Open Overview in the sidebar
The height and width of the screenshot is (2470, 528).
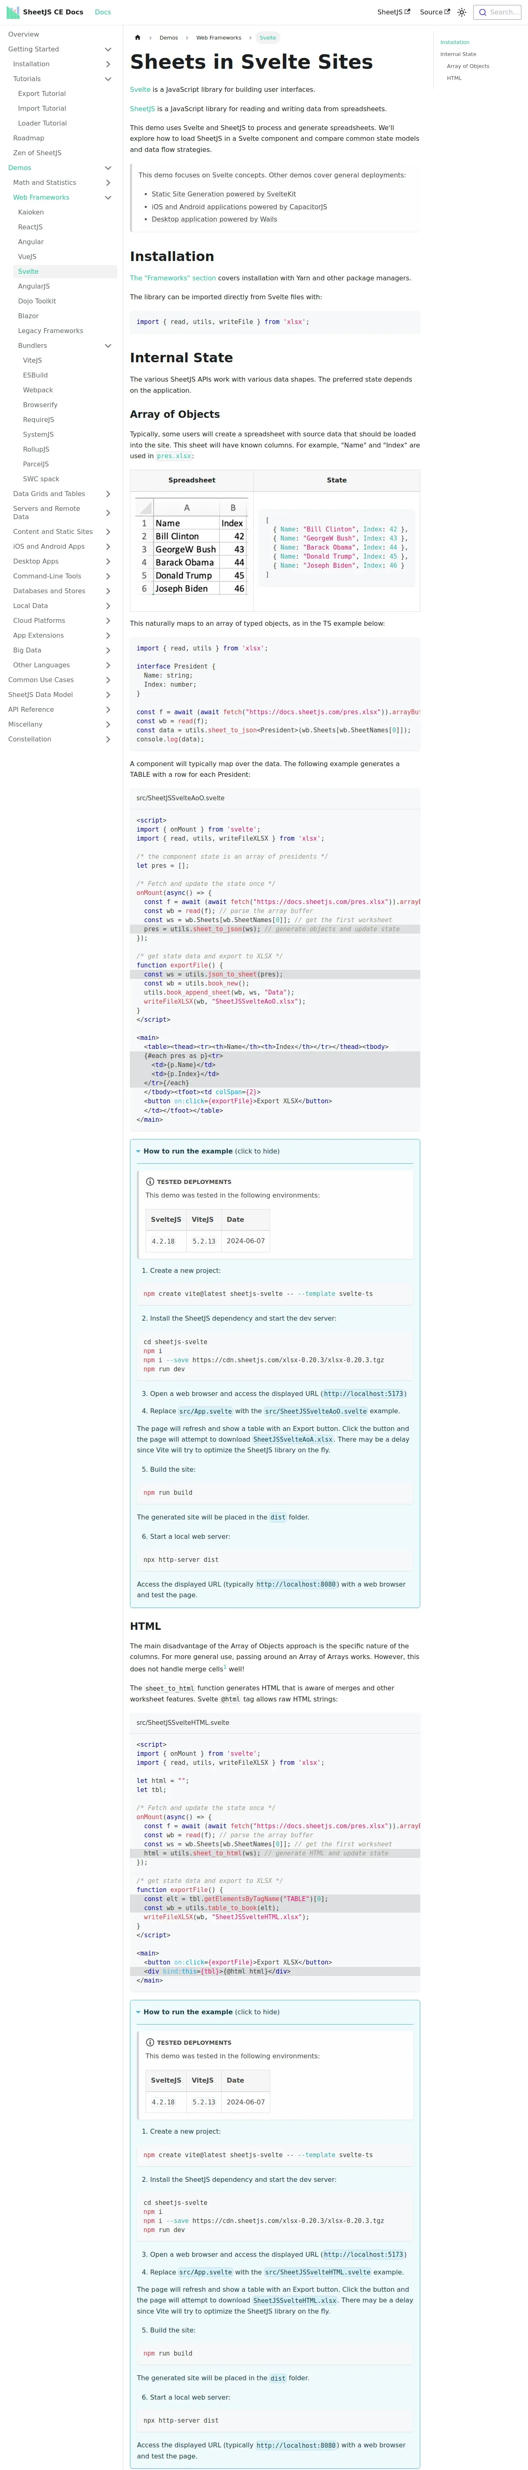coord(24,35)
